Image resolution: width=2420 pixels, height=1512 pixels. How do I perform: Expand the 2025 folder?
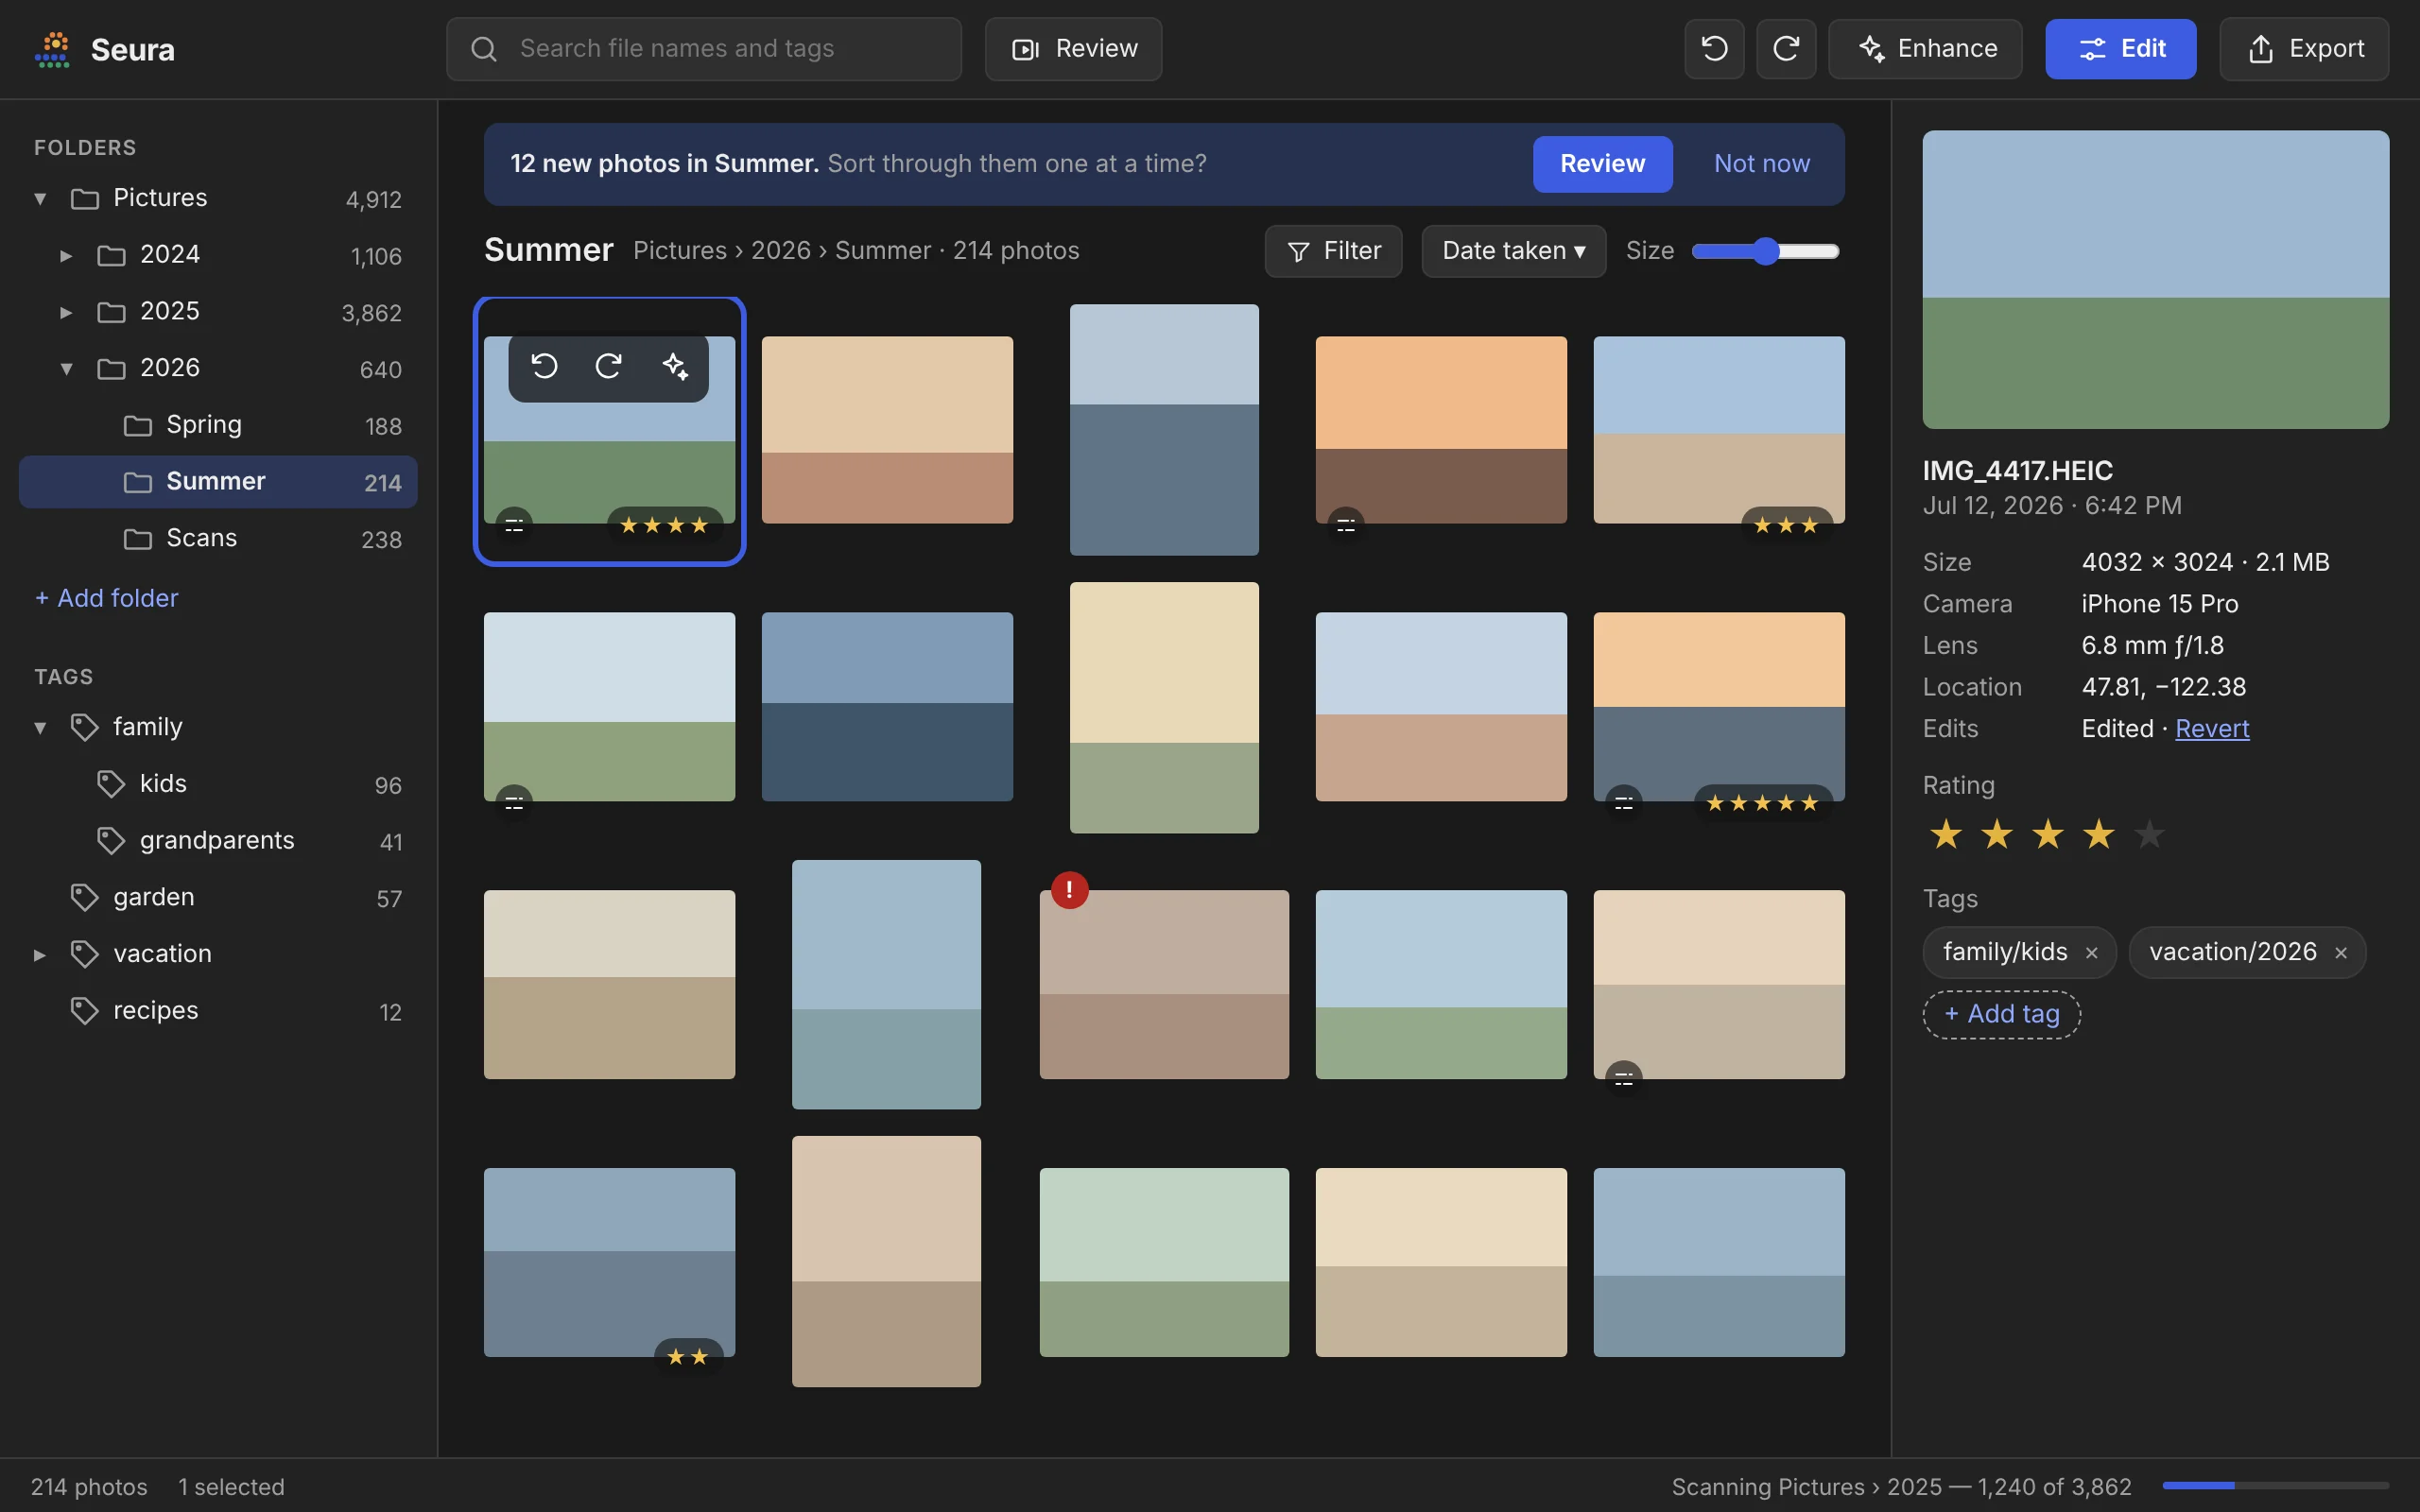point(66,312)
